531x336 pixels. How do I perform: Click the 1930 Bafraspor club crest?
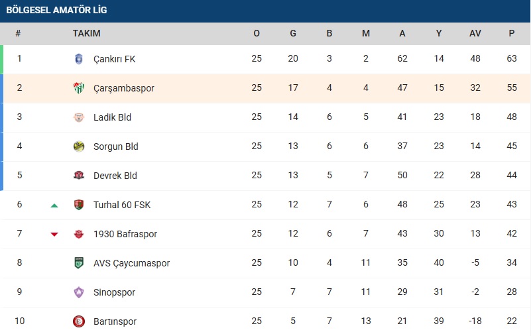(x=79, y=234)
